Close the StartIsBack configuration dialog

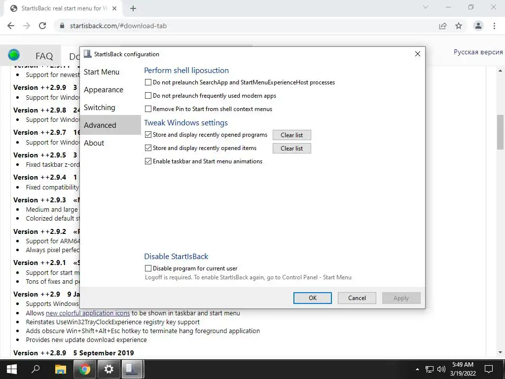coord(417,54)
